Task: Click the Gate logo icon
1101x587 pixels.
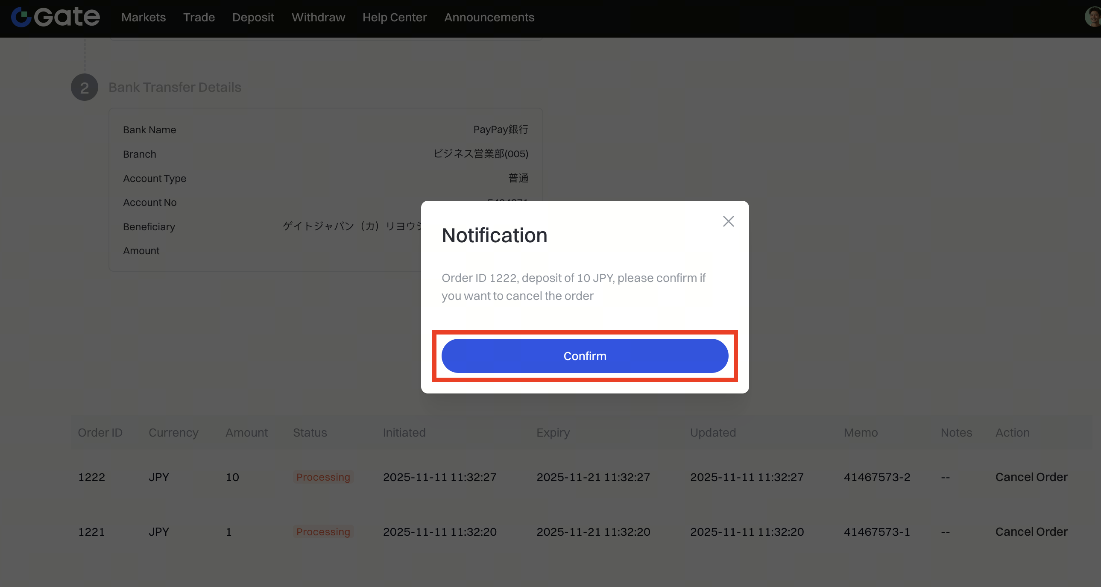Action: point(21,17)
